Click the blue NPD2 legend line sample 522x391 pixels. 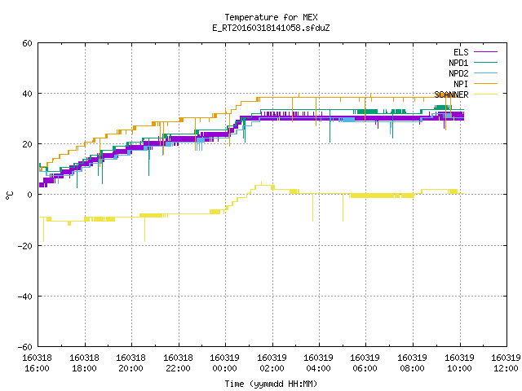(485, 73)
